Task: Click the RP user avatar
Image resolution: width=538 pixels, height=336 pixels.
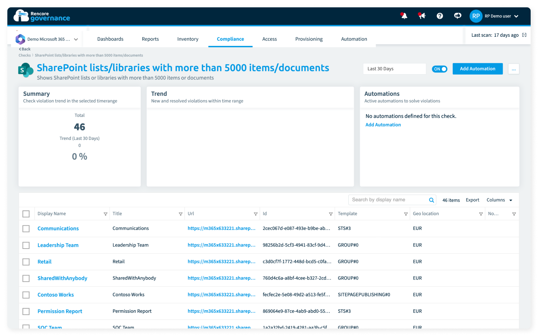Action: pyautogui.click(x=476, y=16)
